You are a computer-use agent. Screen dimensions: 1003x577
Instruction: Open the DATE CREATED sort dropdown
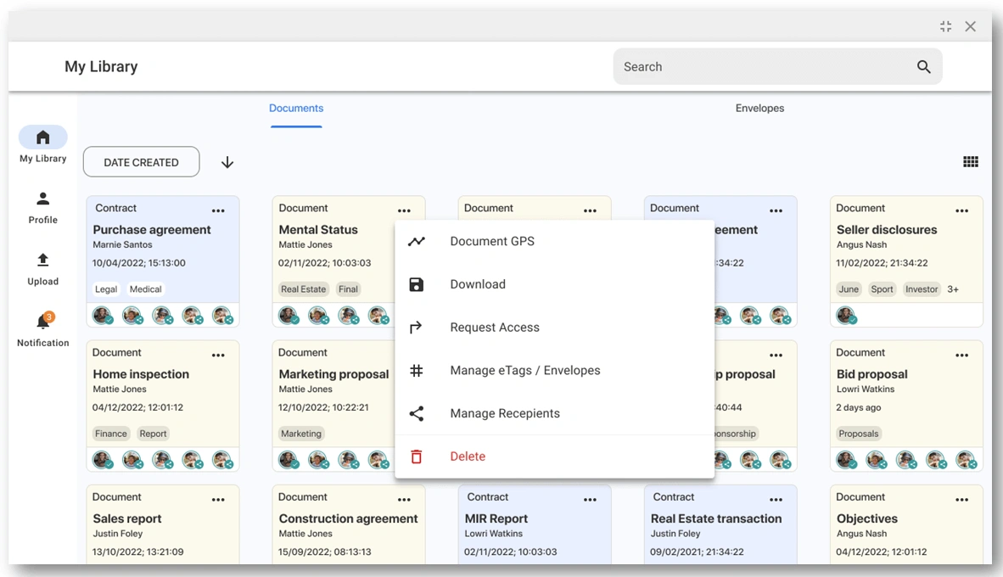point(142,162)
